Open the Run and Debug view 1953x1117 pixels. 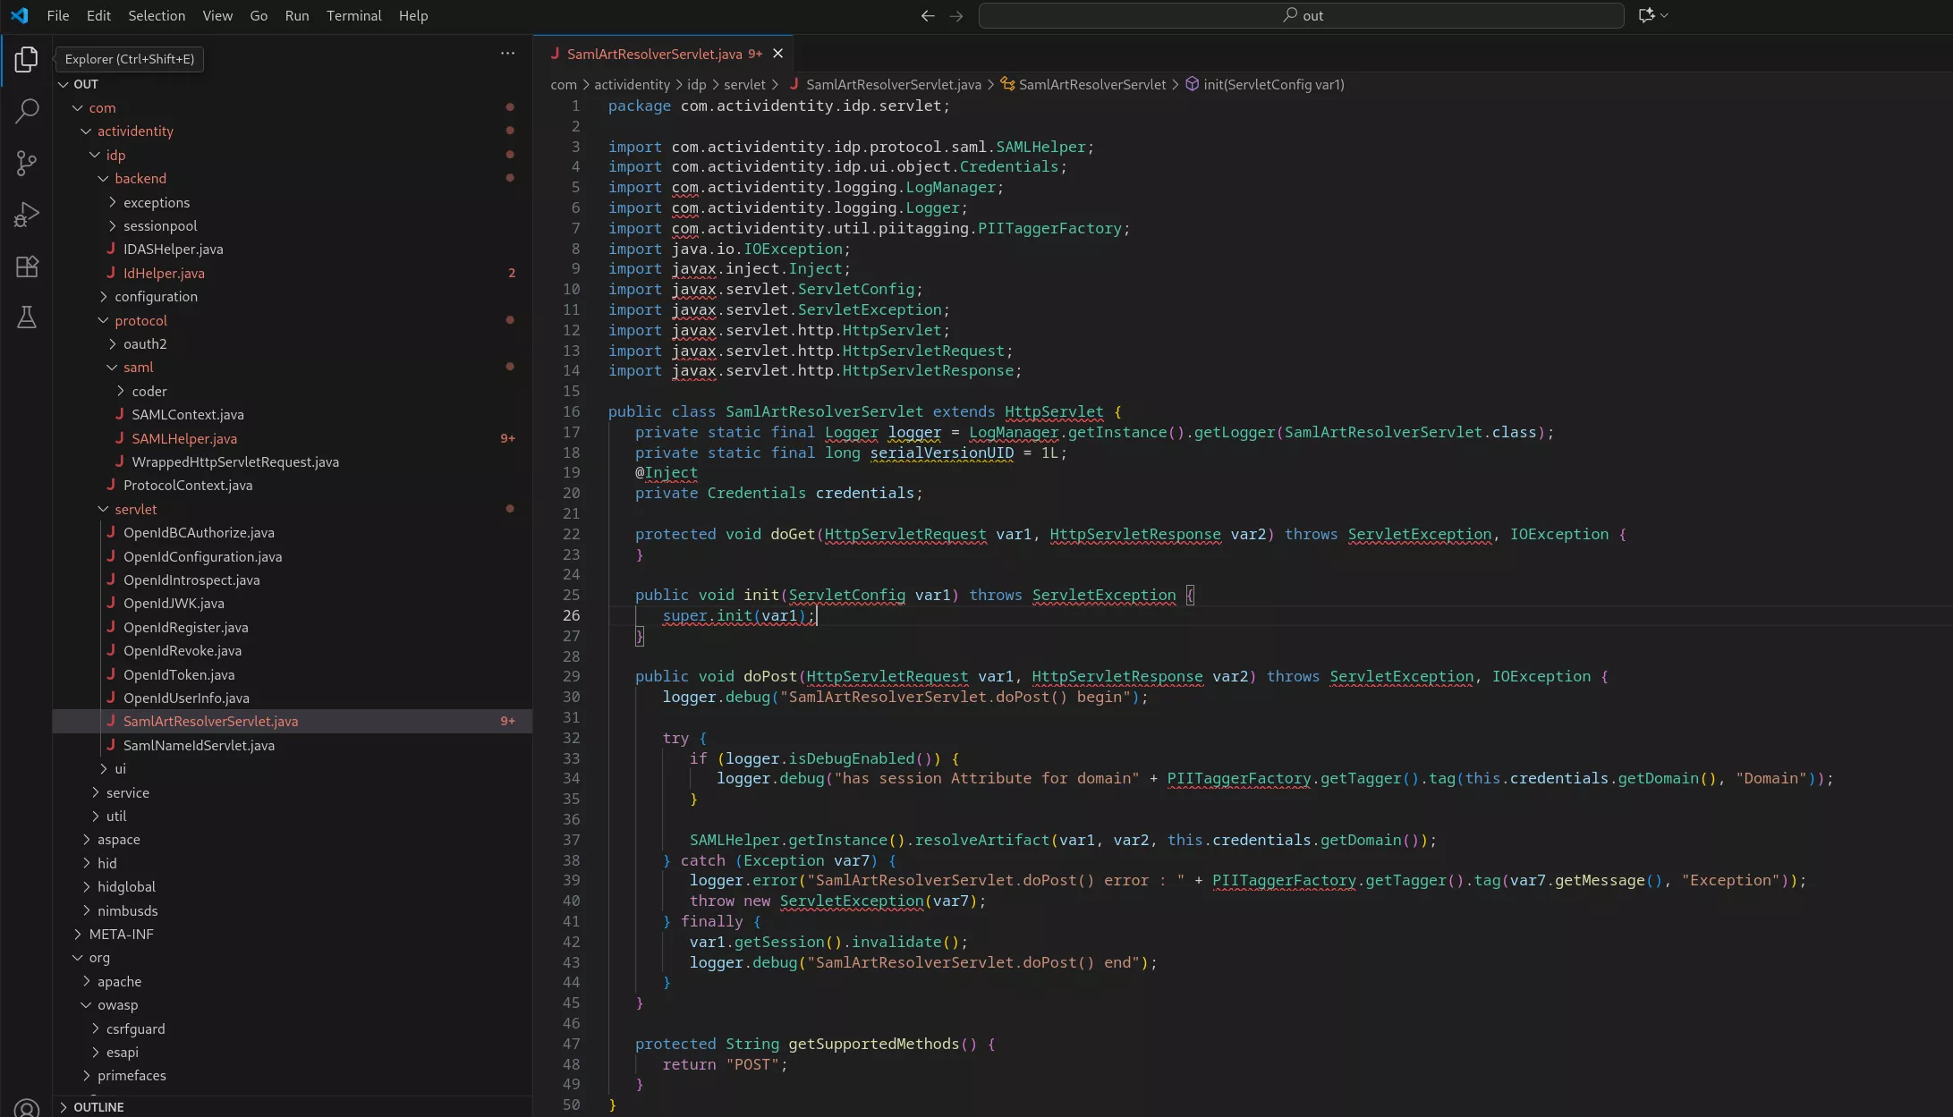tap(26, 215)
